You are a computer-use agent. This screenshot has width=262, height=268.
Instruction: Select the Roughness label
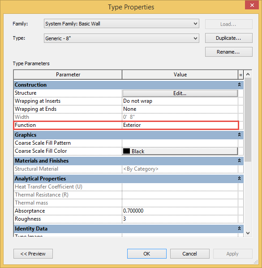28,219
